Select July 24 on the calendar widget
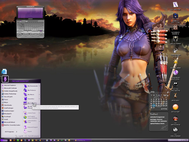 pyautogui.click(x=154, y=106)
